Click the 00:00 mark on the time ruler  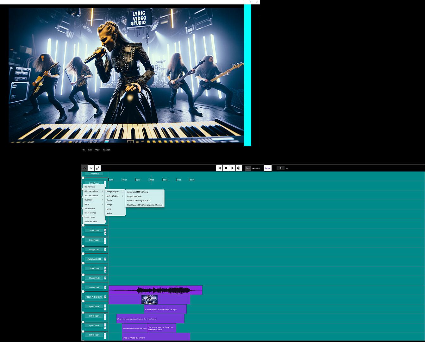[111, 180]
